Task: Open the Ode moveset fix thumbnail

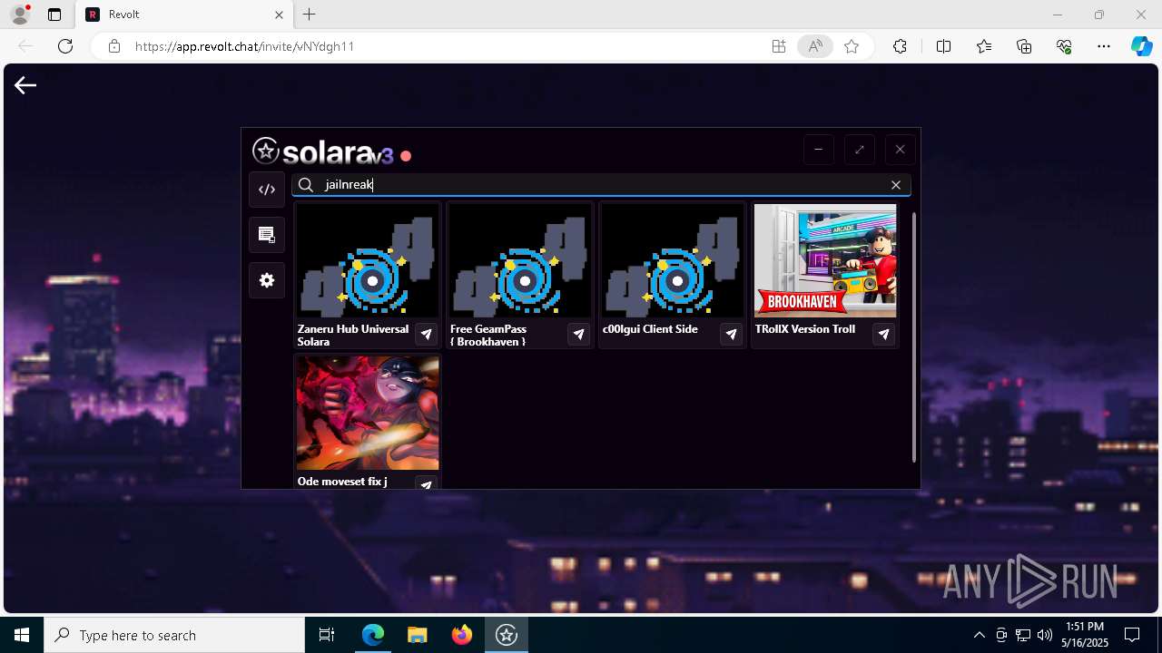Action: coord(368,414)
